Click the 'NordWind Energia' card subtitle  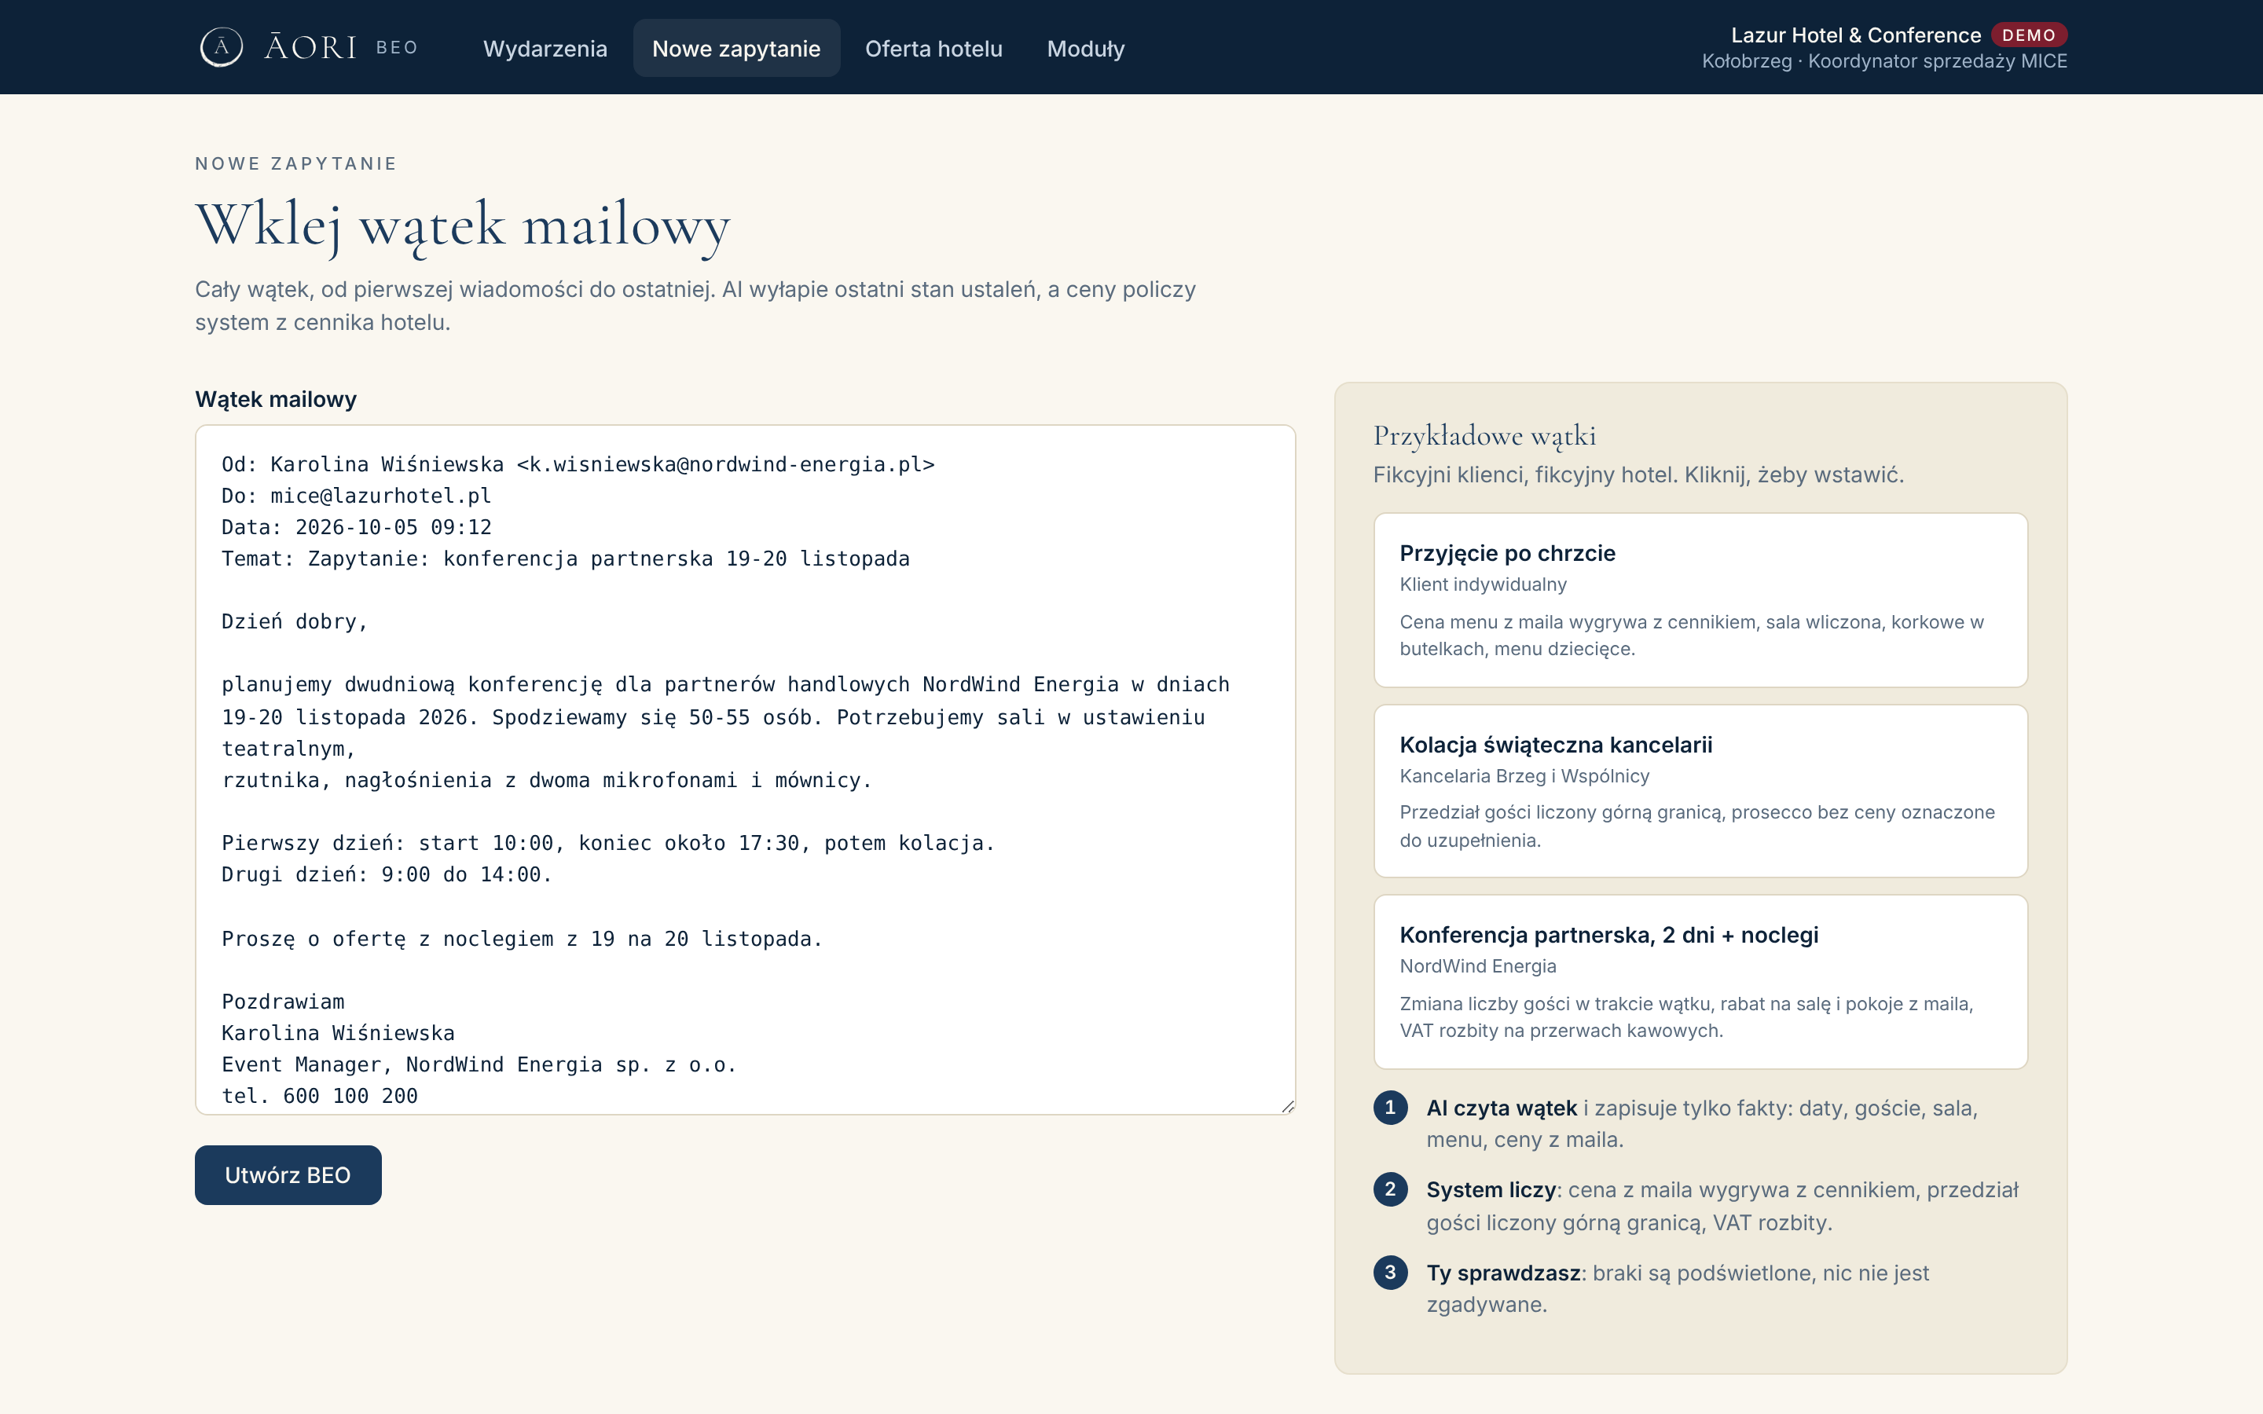point(1477,966)
